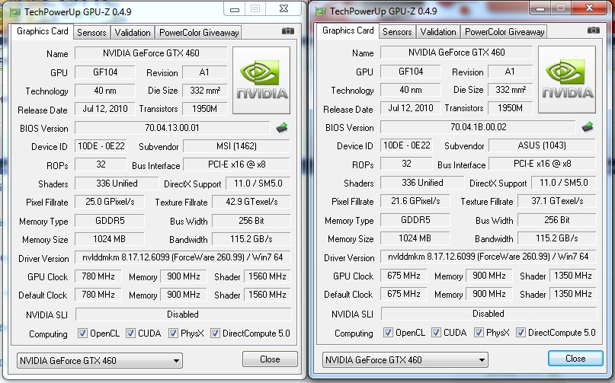
Task: Open the GTX 460 GPU selector dropdown in the left window
Action: [100, 360]
